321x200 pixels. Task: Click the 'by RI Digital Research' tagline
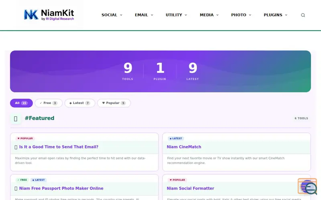pyautogui.click(x=57, y=19)
